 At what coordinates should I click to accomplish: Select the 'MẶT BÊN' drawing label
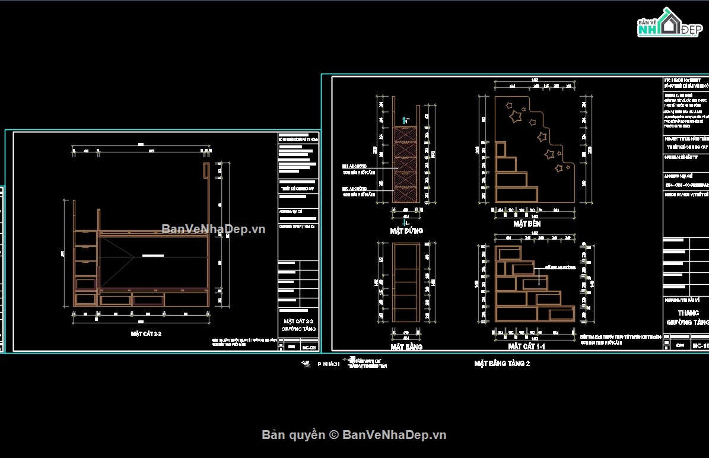point(527,223)
